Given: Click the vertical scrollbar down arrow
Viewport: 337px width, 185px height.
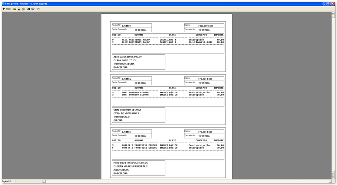Looking at the screenshot, I should [333, 172].
